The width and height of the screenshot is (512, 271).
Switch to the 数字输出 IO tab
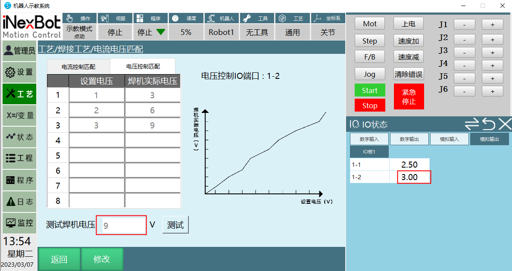click(409, 139)
